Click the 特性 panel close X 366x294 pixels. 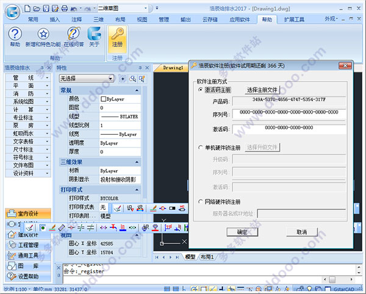point(147,68)
